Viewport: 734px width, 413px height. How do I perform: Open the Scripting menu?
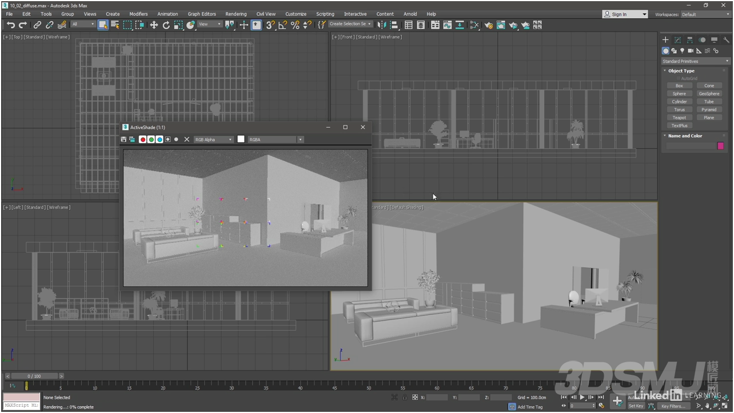(325, 14)
